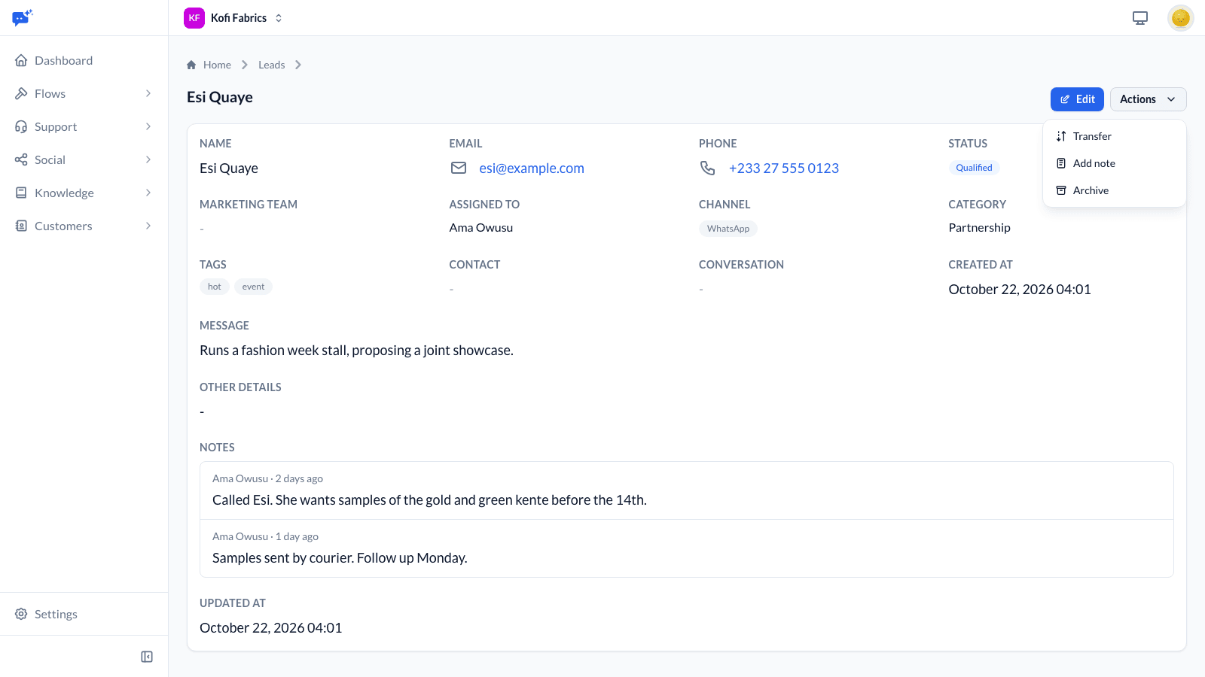
Task: Click the hot tag
Action: 215,287
